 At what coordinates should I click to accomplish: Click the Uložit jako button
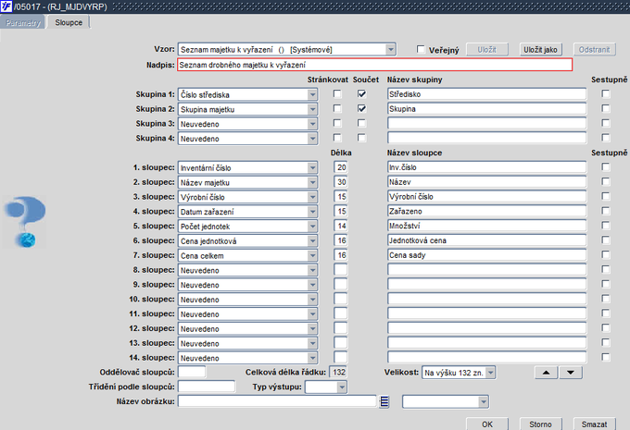[540, 49]
